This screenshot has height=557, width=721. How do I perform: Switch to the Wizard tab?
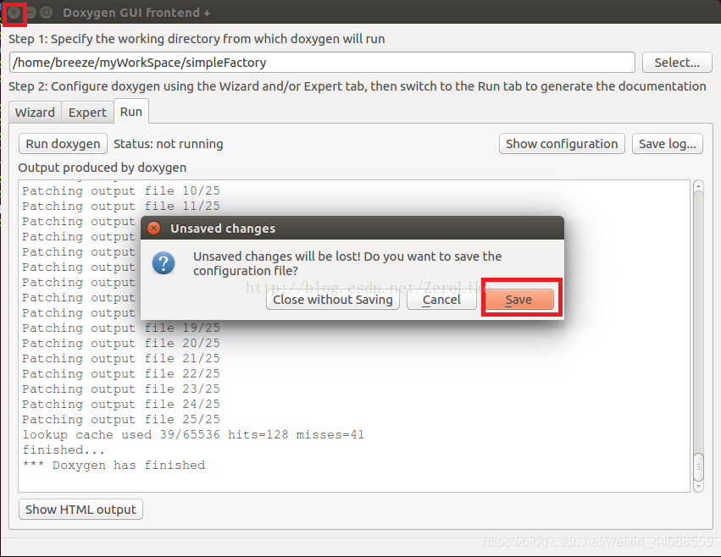coord(35,112)
